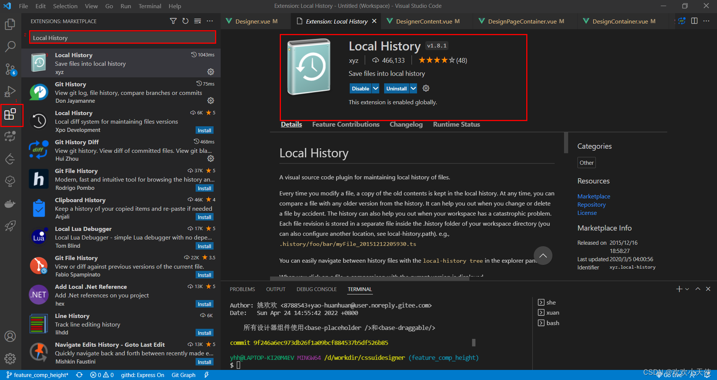Open the Extensions view icon
The height and width of the screenshot is (380, 717).
click(10, 114)
